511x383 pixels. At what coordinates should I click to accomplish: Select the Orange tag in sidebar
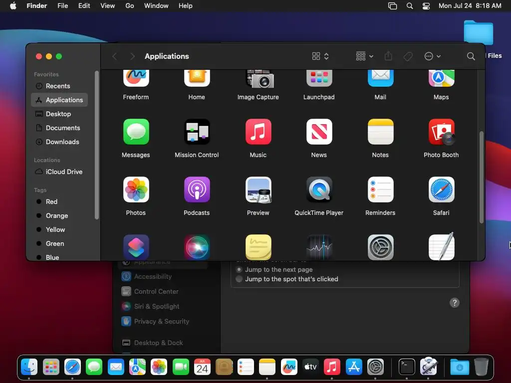click(59, 215)
